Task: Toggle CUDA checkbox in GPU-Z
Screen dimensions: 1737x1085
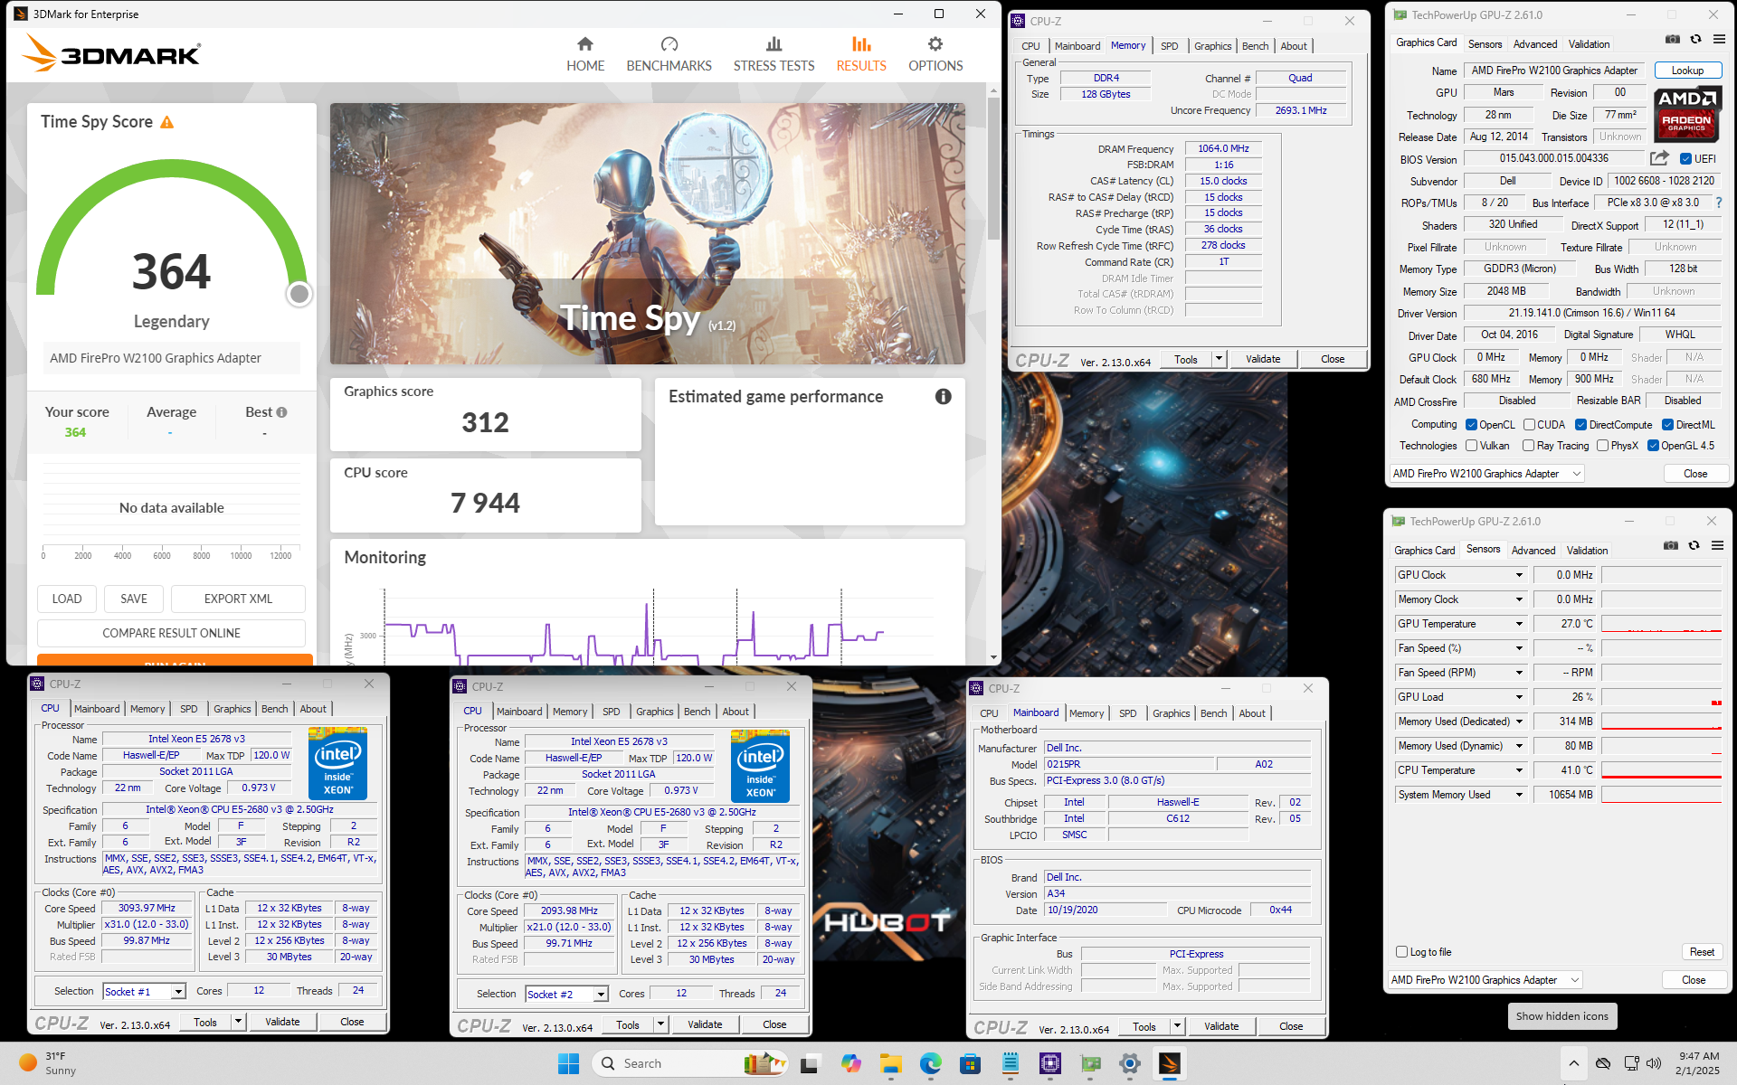Action: point(1529,425)
